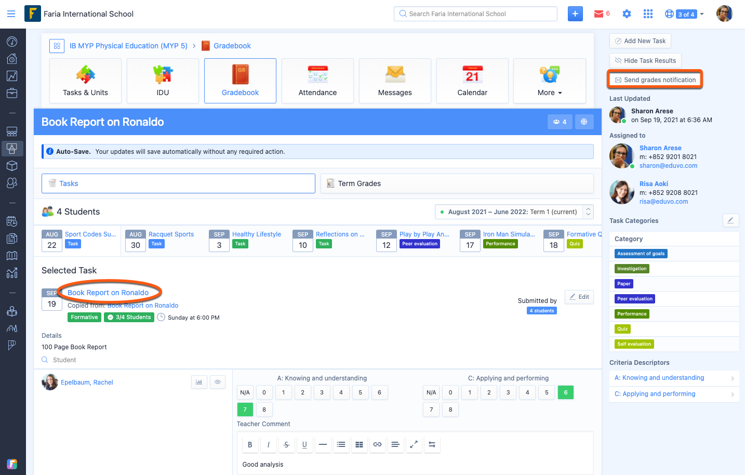Image resolution: width=745 pixels, height=475 pixels.
Task: Apply bold formatting in the comment editor
Action: coord(250,444)
